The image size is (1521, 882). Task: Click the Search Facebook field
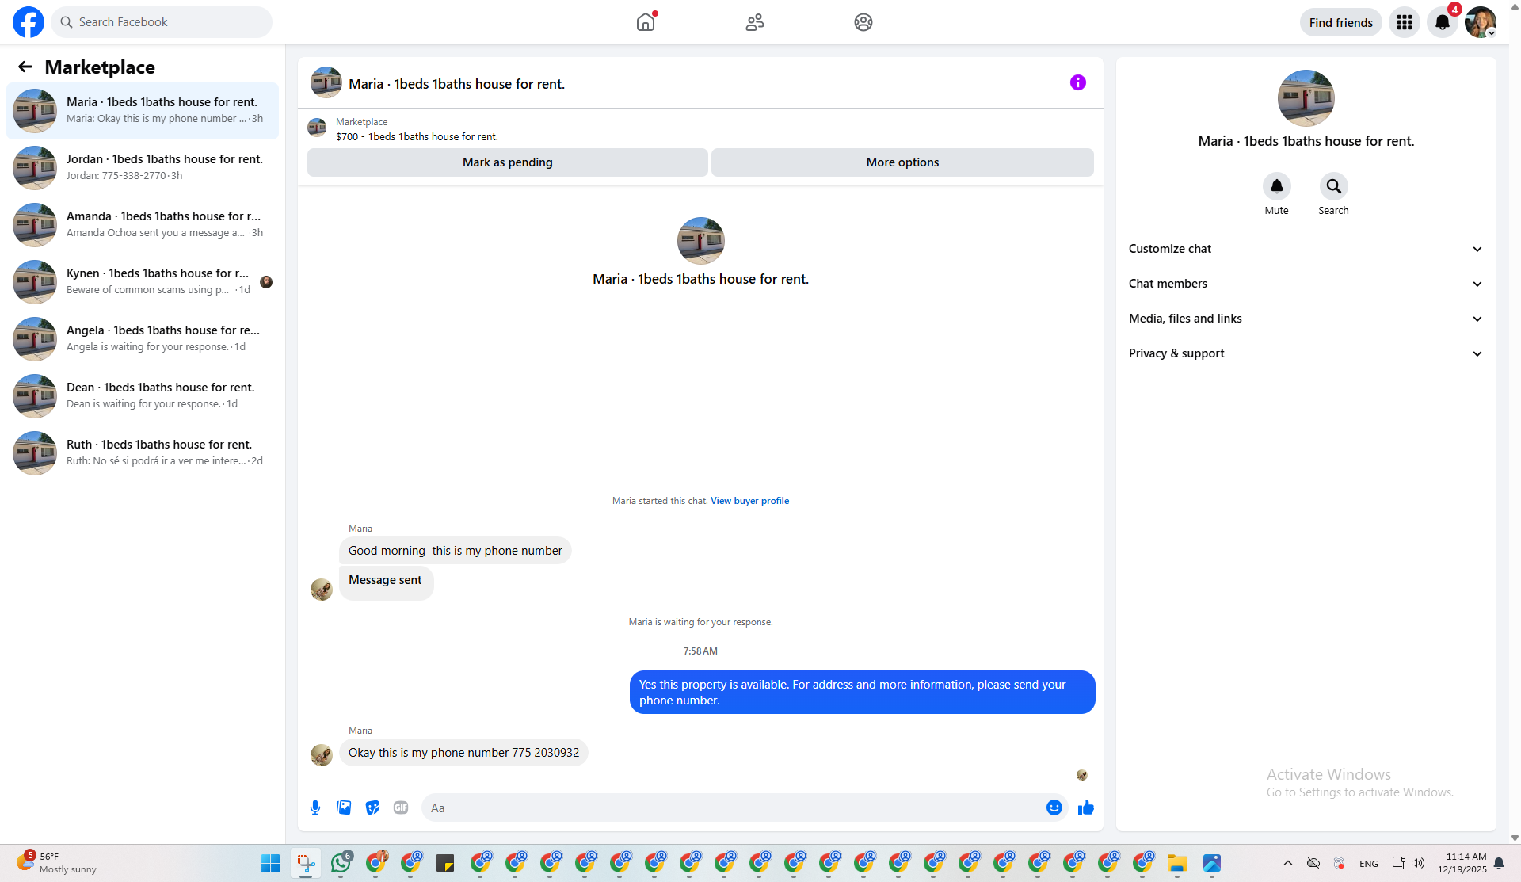pyautogui.click(x=162, y=22)
